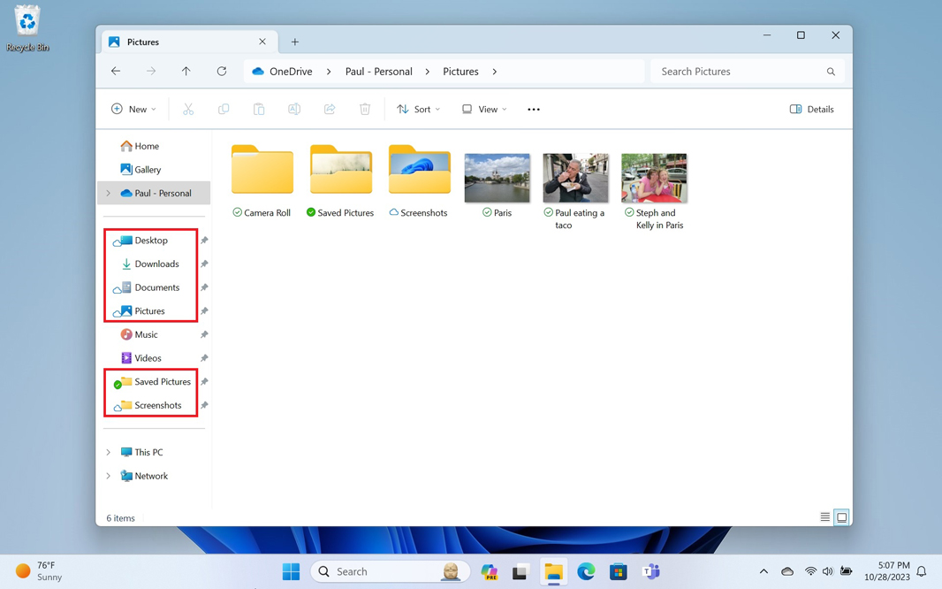Viewport: 942px width, 589px height.
Task: Toggle the Details pane button
Action: (x=811, y=110)
